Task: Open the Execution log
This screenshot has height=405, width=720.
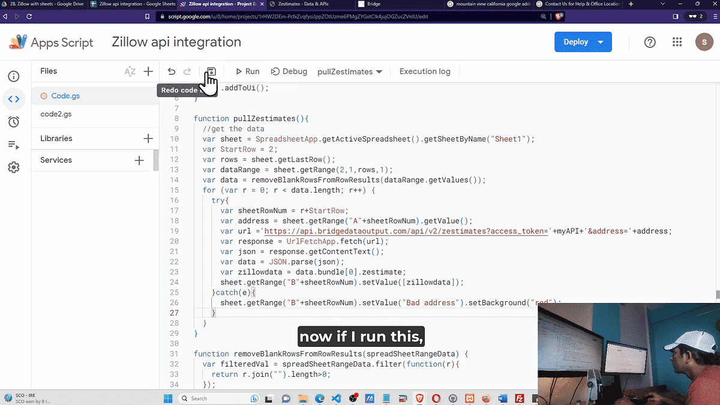Action: (425, 71)
